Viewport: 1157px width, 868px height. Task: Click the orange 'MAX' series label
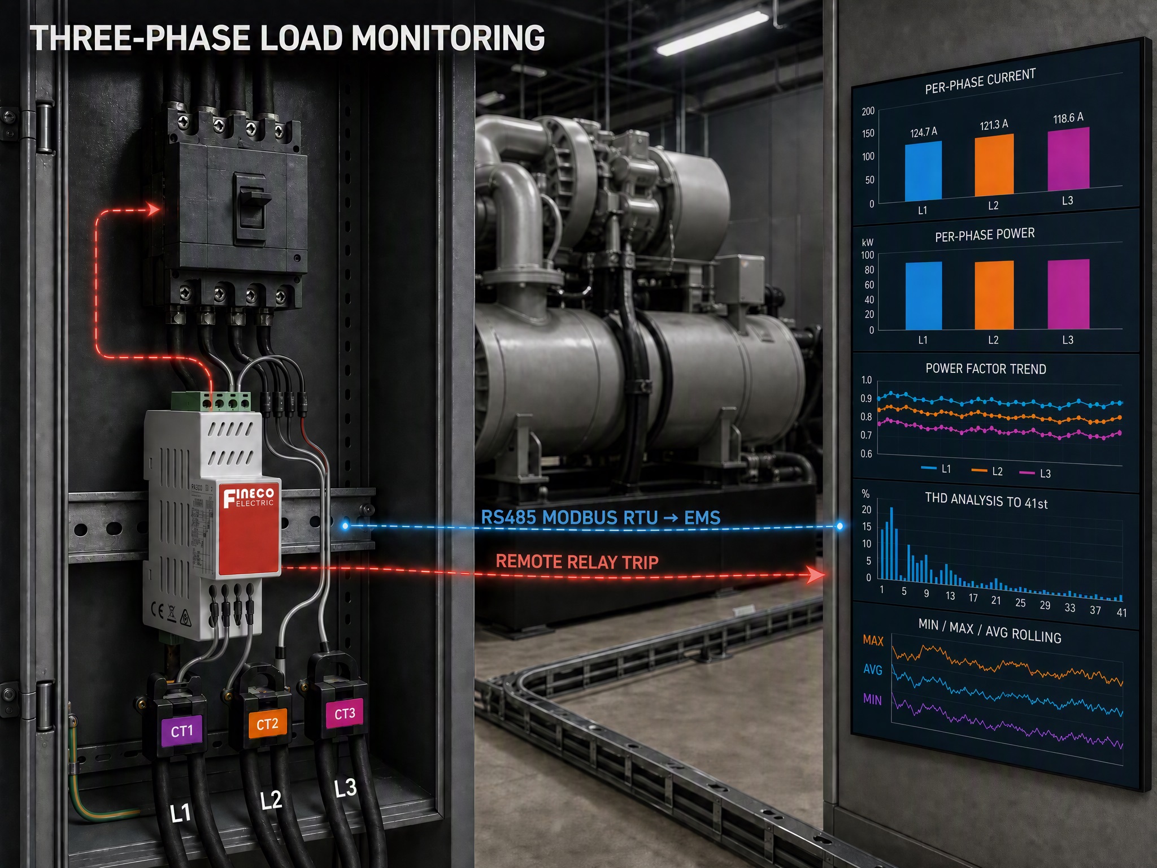[873, 640]
